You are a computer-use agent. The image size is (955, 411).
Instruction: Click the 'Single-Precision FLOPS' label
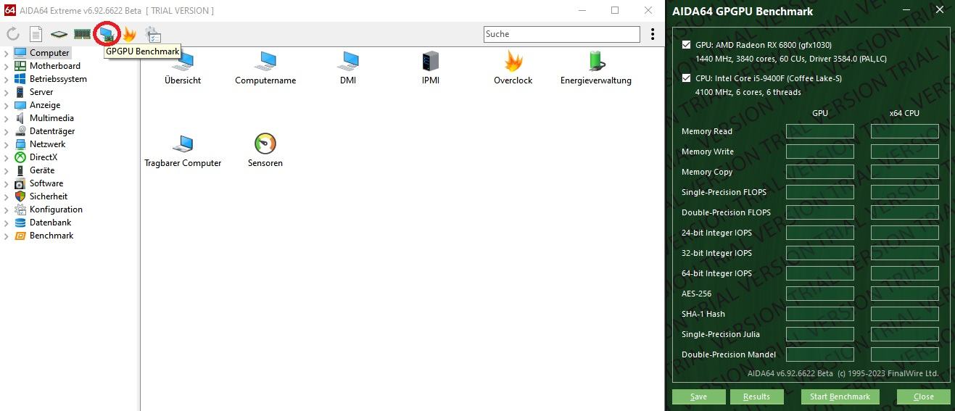[724, 192]
